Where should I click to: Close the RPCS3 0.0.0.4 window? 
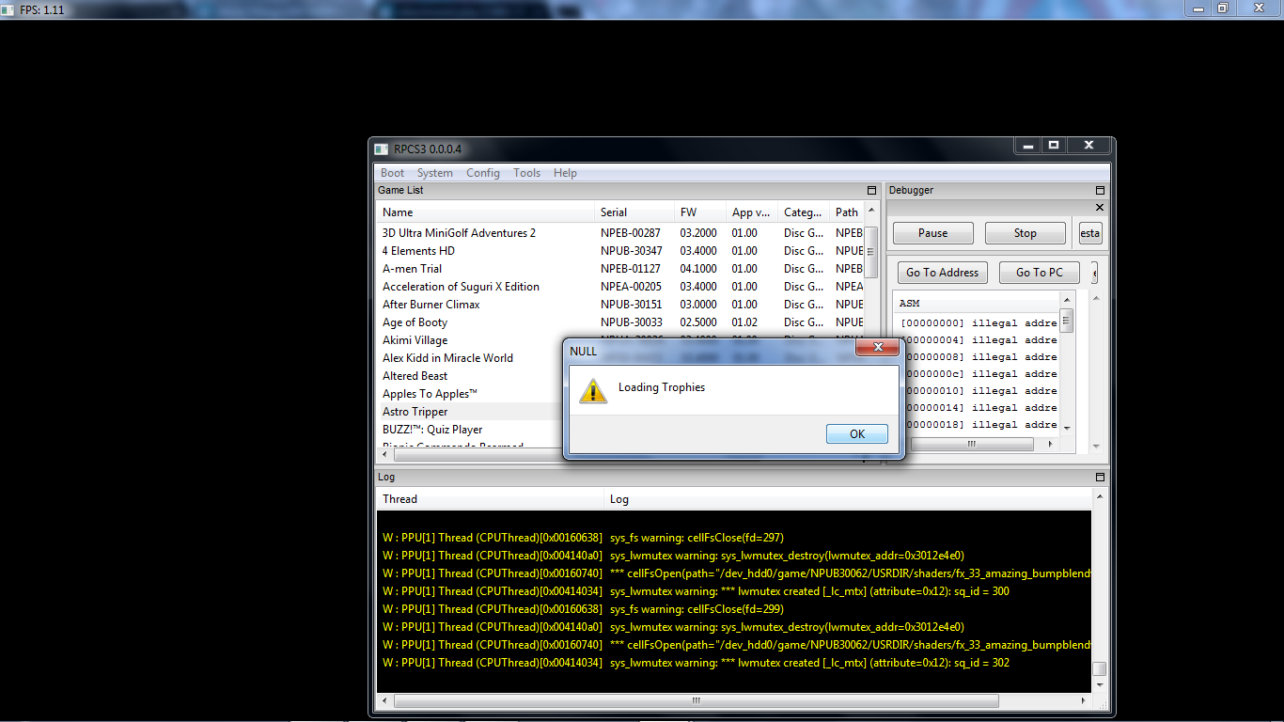coord(1088,146)
